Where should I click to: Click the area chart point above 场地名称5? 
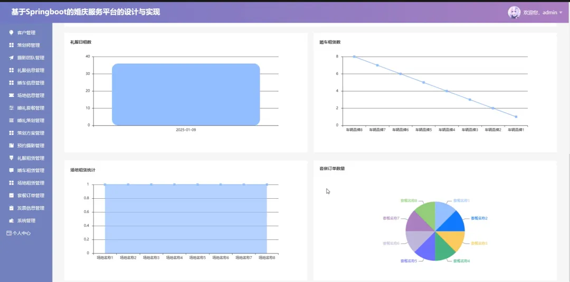(197, 184)
